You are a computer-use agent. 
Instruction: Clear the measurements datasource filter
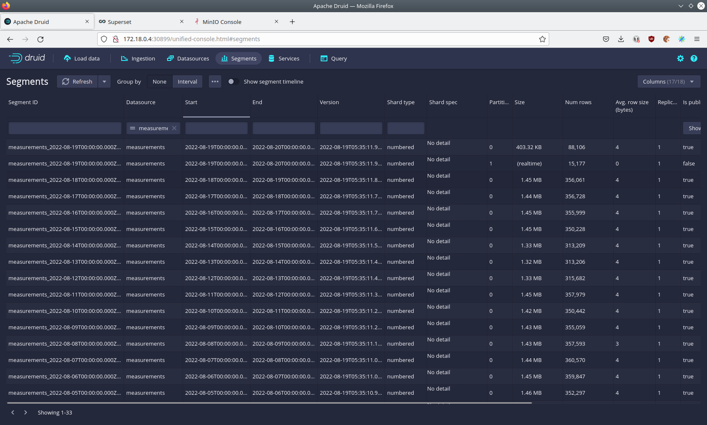[x=174, y=128]
